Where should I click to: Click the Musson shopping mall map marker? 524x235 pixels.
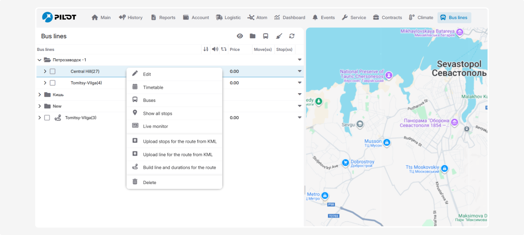coord(386,142)
